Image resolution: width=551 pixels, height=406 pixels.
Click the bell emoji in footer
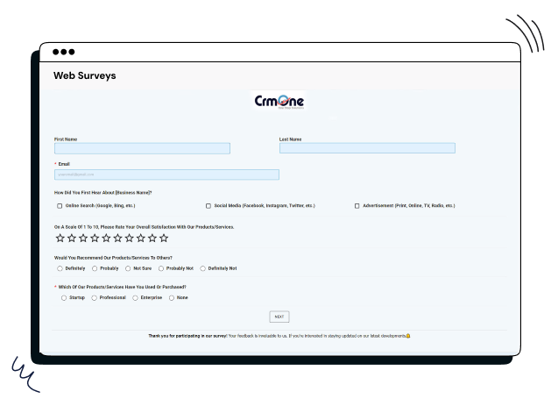tap(408, 336)
